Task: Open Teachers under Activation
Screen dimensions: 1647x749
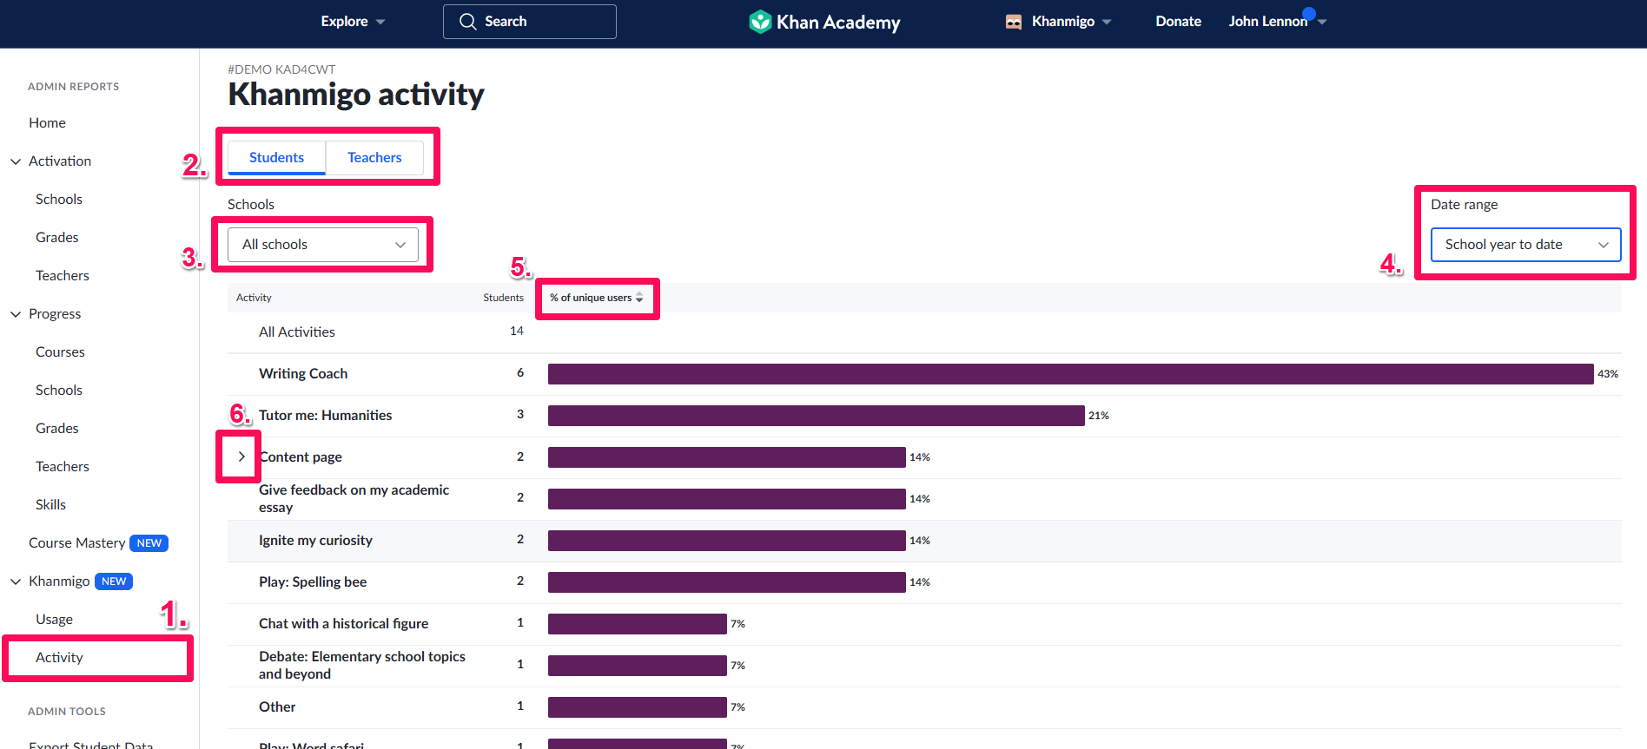Action: pos(63,276)
